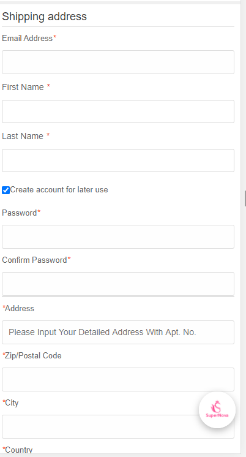
Task: Uncheck the Create account checkbox
Action: point(6,191)
